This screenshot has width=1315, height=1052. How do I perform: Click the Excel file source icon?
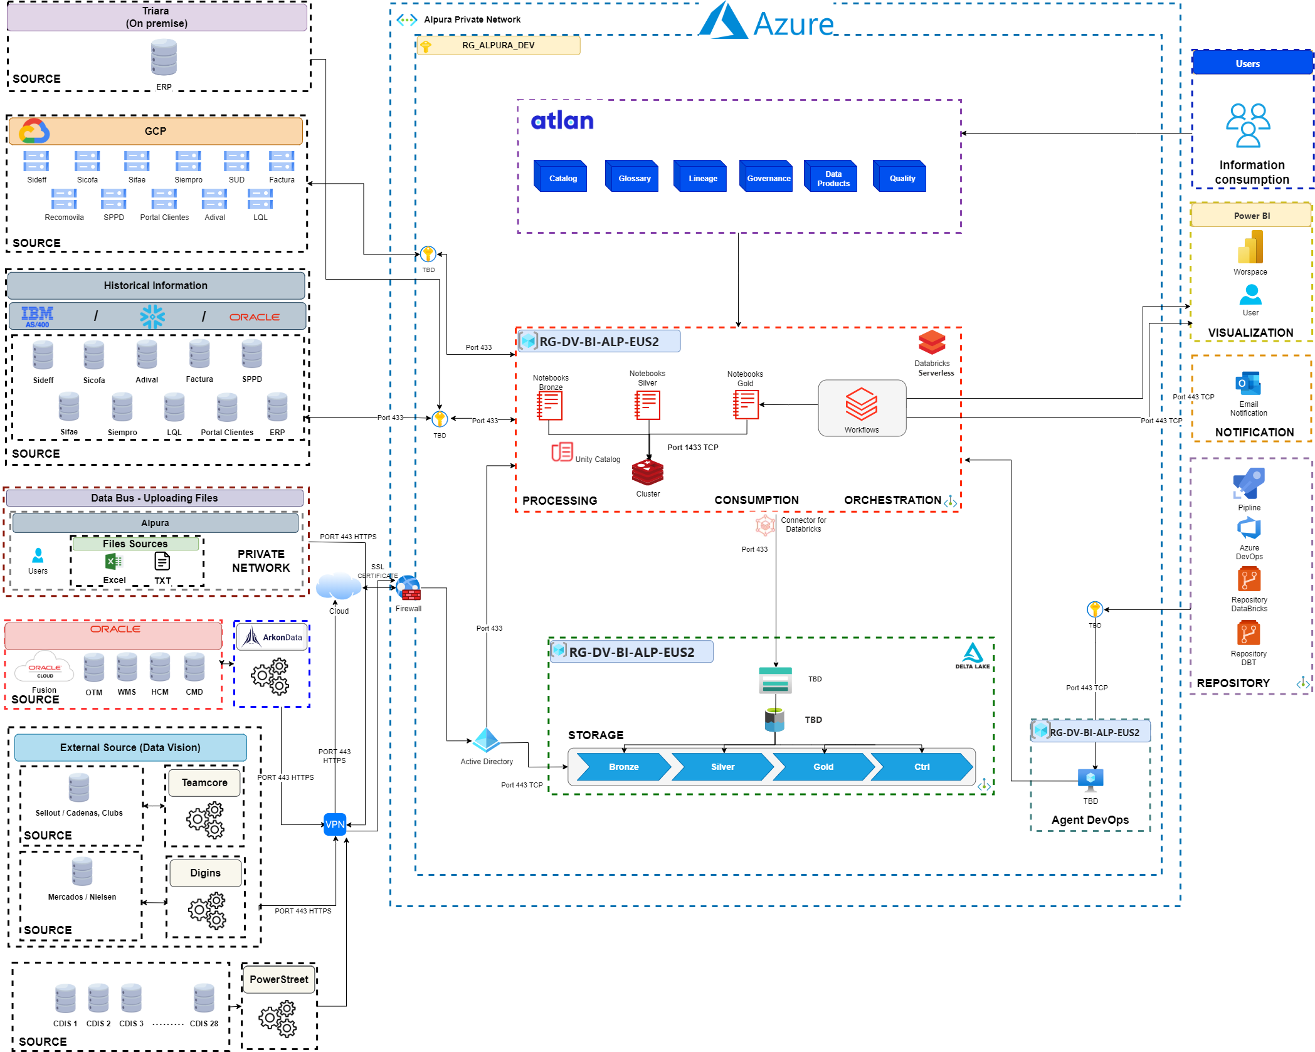(x=114, y=562)
